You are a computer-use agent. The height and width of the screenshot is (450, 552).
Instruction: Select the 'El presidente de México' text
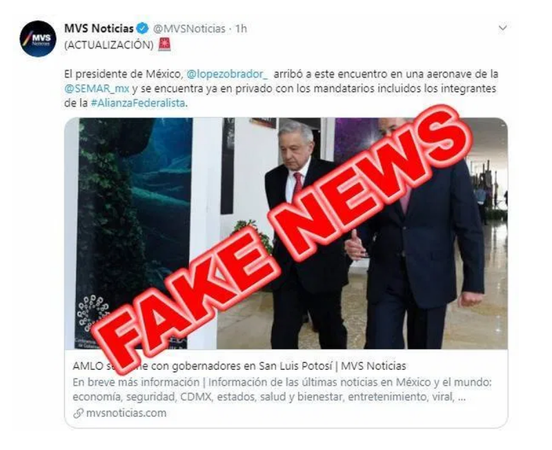tap(124, 75)
